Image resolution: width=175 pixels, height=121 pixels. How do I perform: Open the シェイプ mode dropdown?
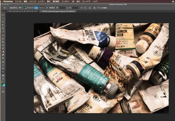[x=14, y=8]
